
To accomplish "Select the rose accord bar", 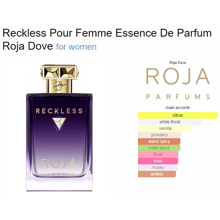I will tap(158, 161).
